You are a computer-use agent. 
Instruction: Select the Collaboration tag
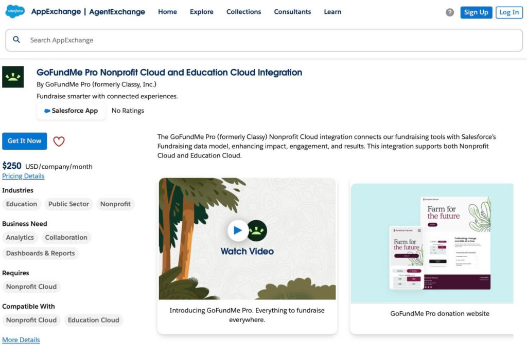point(66,238)
